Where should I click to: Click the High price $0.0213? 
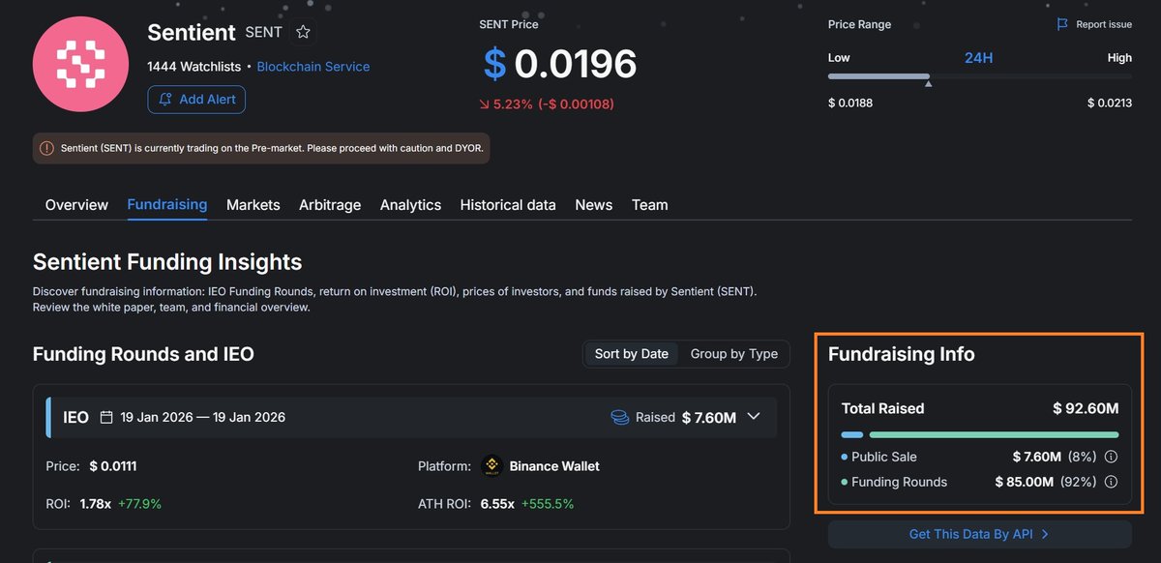tap(1110, 103)
